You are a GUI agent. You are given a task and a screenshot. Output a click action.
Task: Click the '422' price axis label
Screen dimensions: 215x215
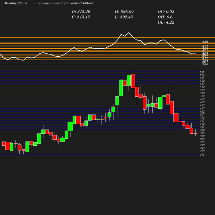tap(202, 111)
